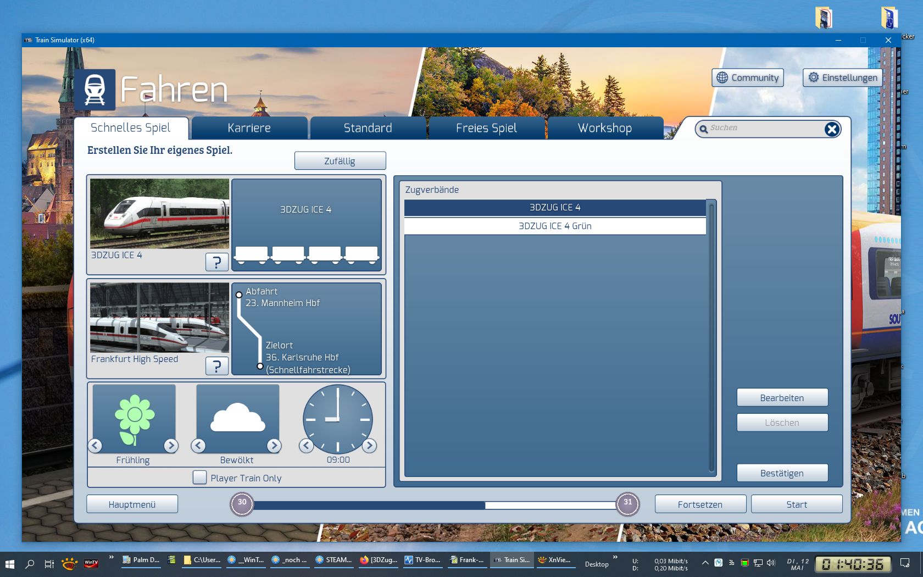Return to the Hauptmenü

pyautogui.click(x=132, y=504)
